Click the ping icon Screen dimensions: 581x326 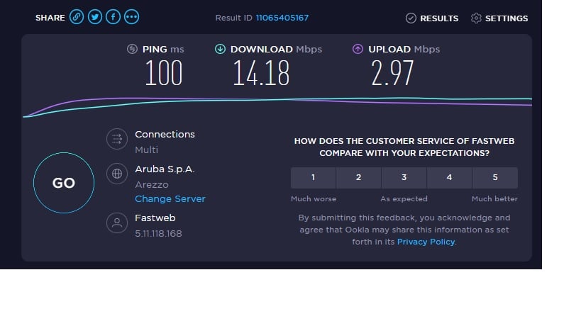132,49
